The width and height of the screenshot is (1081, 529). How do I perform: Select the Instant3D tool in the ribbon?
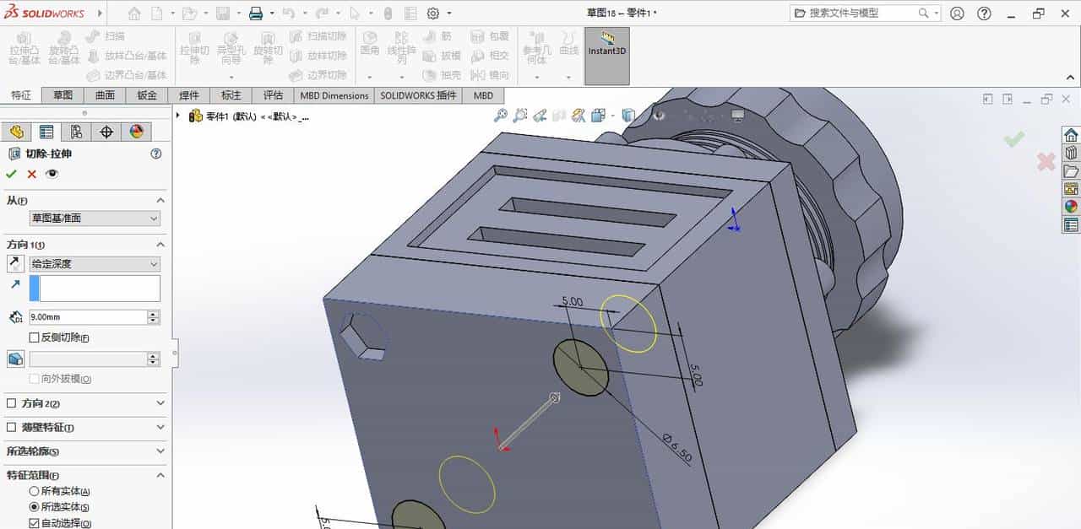point(607,51)
